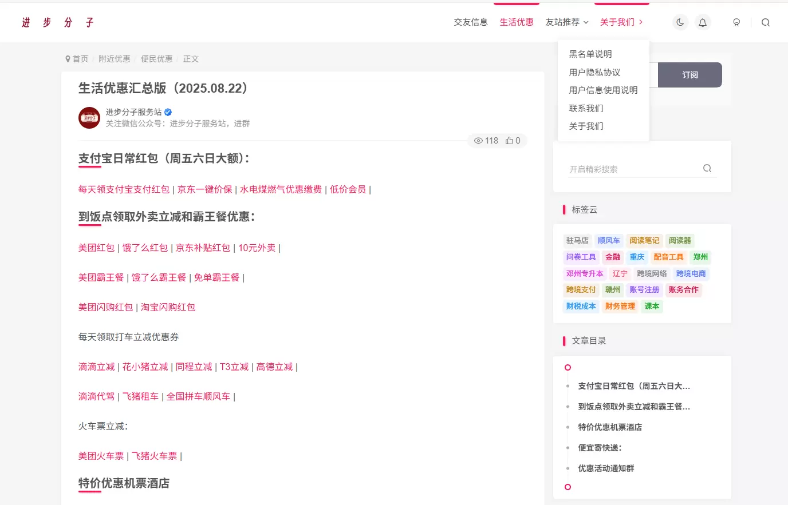Select the 顺风车 tag

tap(609, 241)
